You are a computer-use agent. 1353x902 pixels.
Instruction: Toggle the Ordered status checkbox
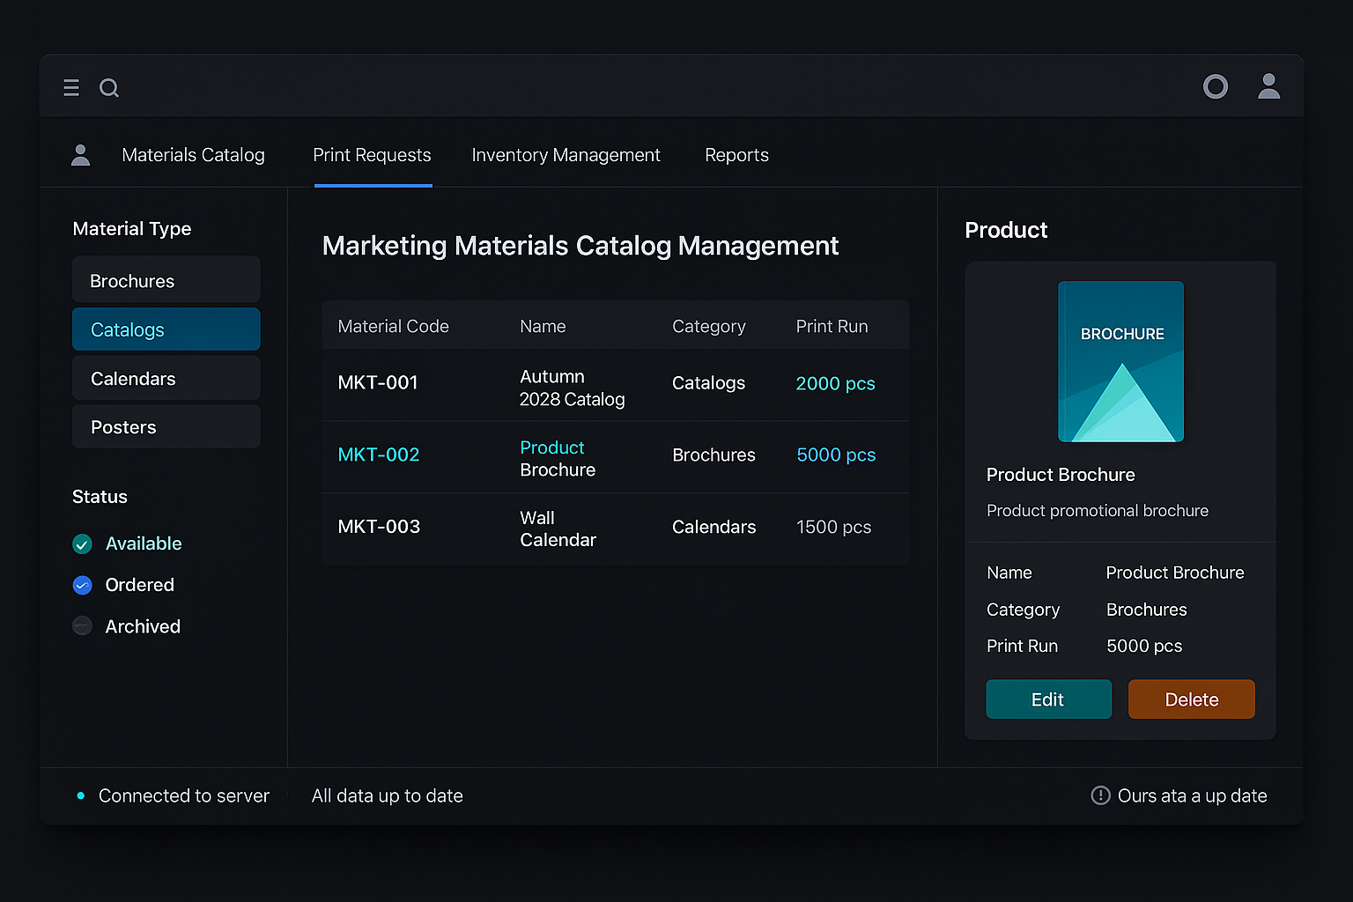point(82,585)
